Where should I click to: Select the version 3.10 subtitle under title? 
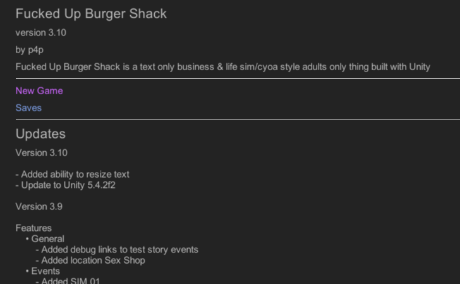[x=41, y=33]
